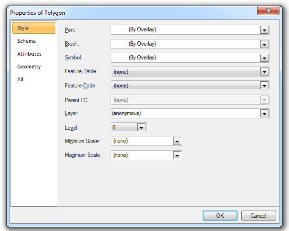Open the Brush dropdown arrow
This screenshot has height=231, width=289.
coord(264,44)
